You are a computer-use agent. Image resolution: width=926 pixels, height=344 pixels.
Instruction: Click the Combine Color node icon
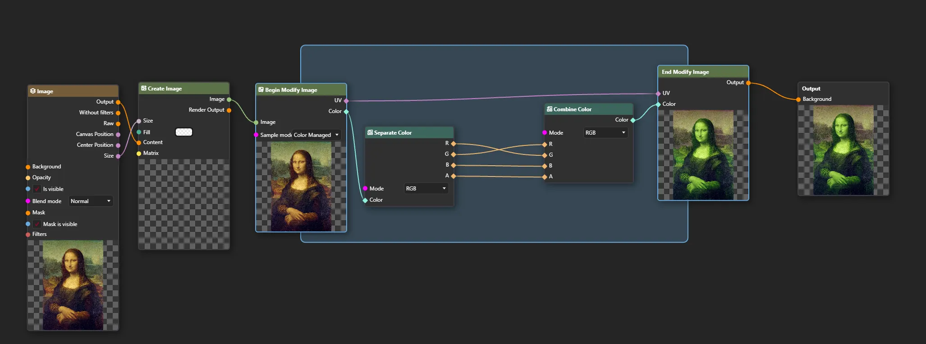click(x=550, y=109)
